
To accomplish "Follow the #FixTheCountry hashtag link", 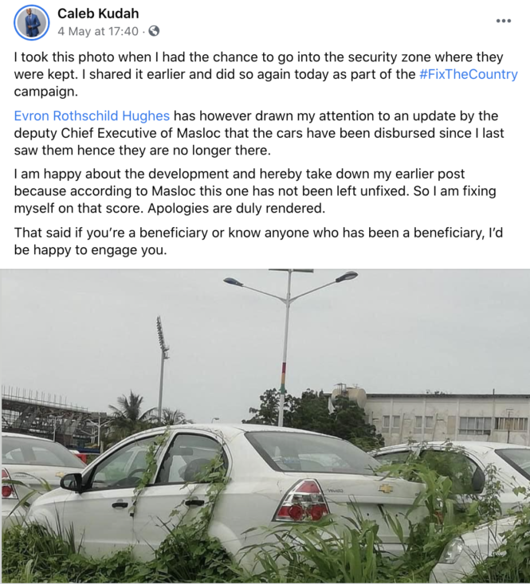I will point(468,74).
